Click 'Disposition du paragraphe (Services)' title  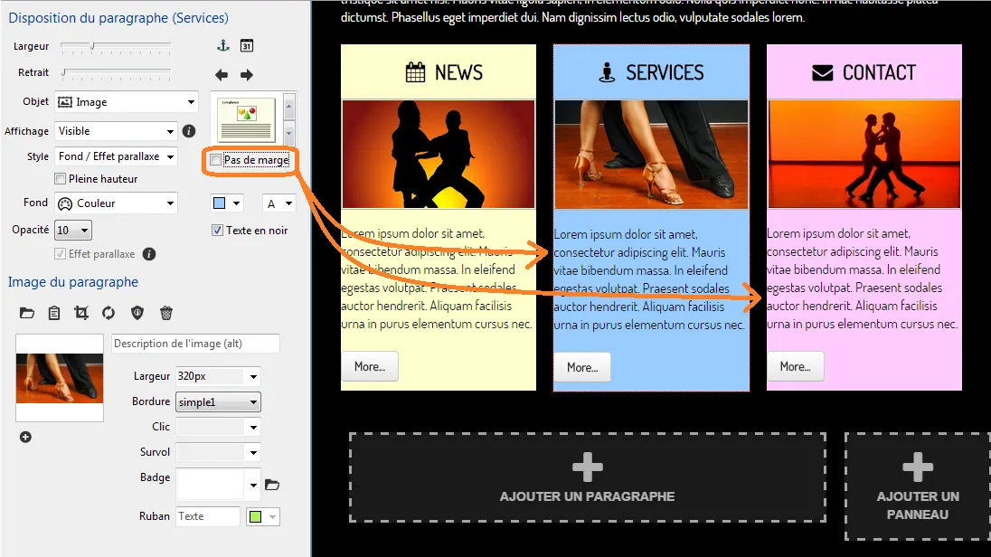(118, 18)
